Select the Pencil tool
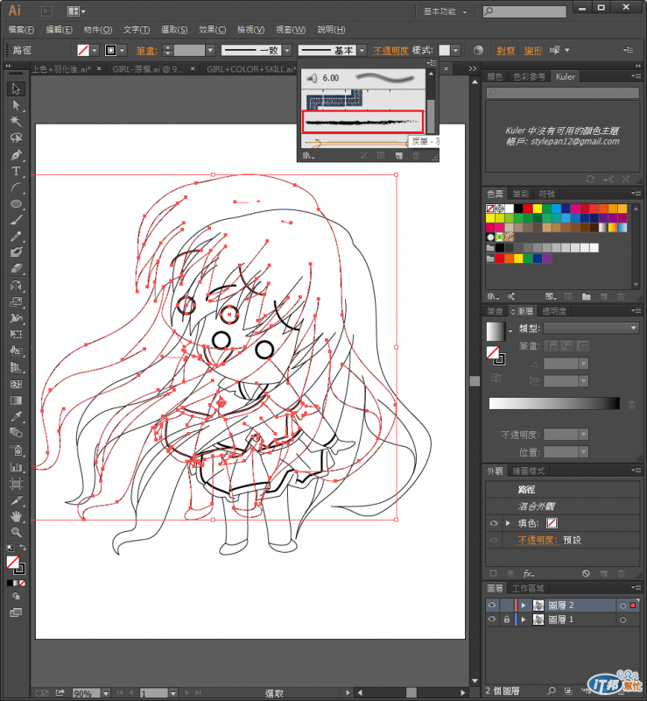 pyautogui.click(x=16, y=236)
